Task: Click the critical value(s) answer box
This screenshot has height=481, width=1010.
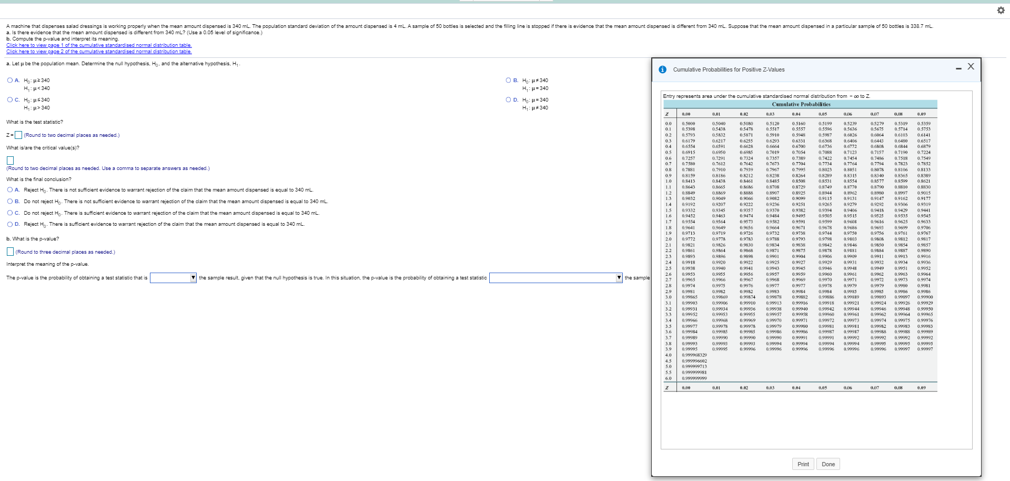Action: [x=10, y=160]
